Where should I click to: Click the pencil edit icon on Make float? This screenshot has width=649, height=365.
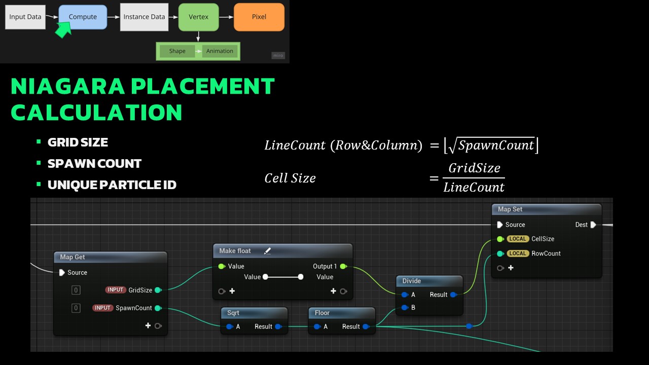pos(267,251)
